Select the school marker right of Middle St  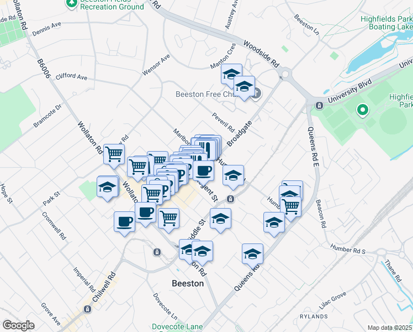pos(220,219)
